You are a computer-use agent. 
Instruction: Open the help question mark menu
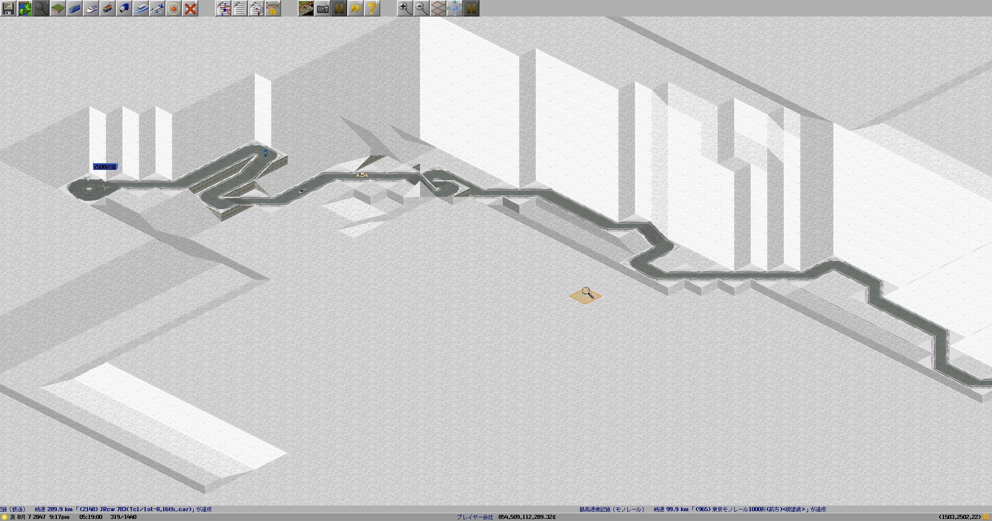(x=372, y=8)
